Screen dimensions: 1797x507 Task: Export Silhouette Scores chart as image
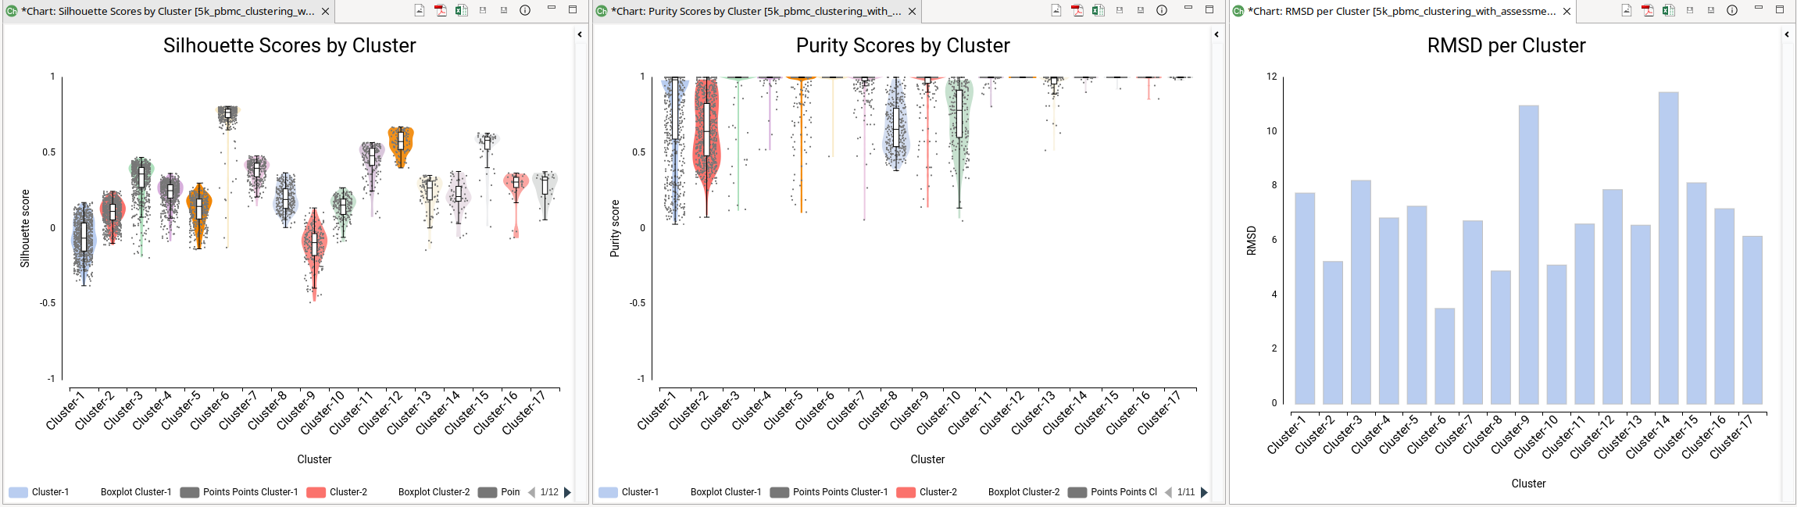(x=420, y=11)
